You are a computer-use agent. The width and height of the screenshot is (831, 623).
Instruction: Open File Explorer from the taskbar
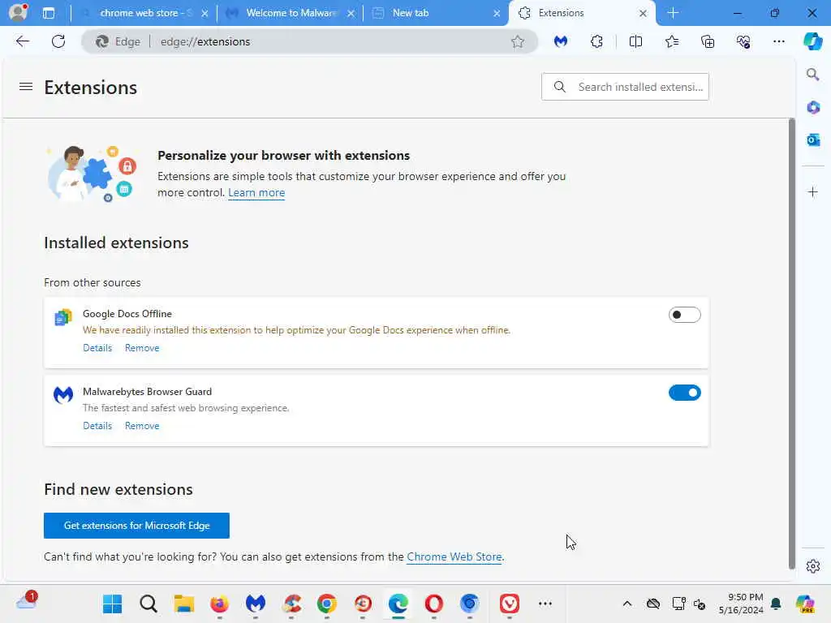click(184, 604)
